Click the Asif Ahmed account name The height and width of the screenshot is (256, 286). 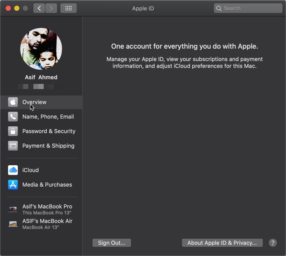click(41, 77)
